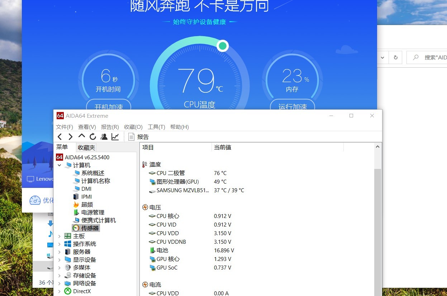Expand the DirectX tree node
Screen dimensions: 447x296
click(60, 291)
